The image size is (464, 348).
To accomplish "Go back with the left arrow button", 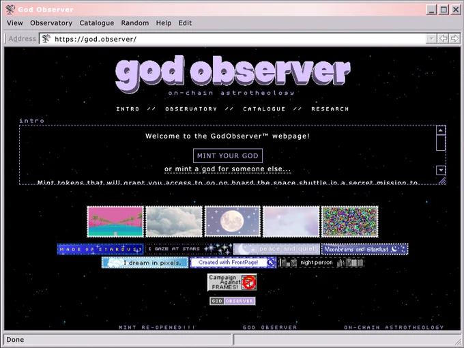I will [x=444, y=38].
